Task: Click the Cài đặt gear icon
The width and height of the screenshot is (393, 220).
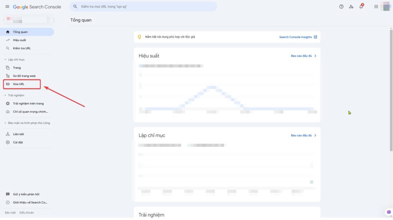Action: [8, 143]
